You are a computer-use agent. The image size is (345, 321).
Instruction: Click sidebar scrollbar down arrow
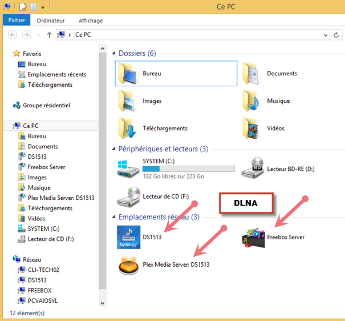[103, 303]
